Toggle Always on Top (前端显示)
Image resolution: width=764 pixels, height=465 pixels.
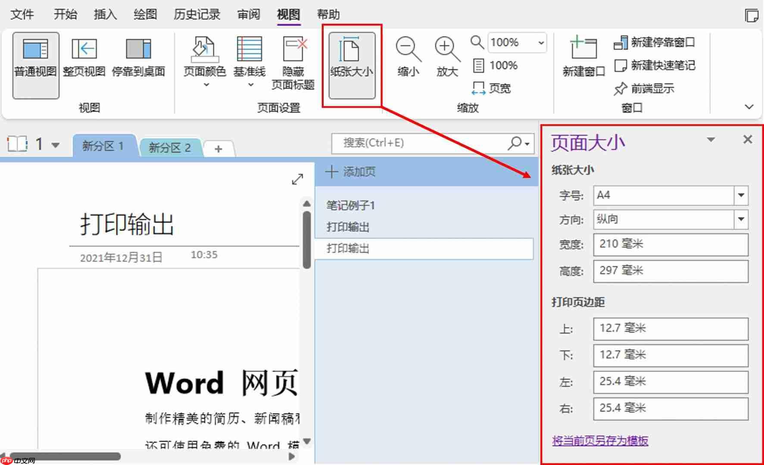[x=644, y=89]
